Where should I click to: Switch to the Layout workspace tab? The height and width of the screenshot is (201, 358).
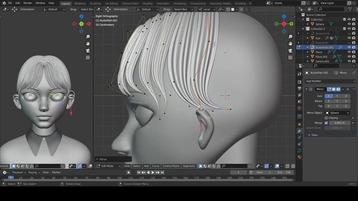tap(65, 3)
